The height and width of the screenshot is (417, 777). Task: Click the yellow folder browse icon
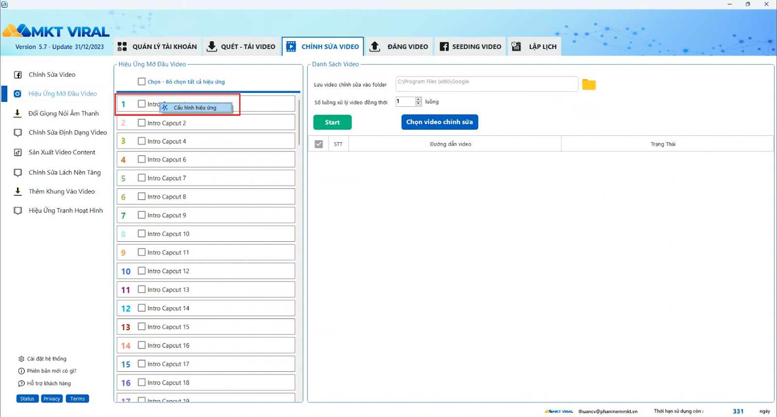coord(589,84)
